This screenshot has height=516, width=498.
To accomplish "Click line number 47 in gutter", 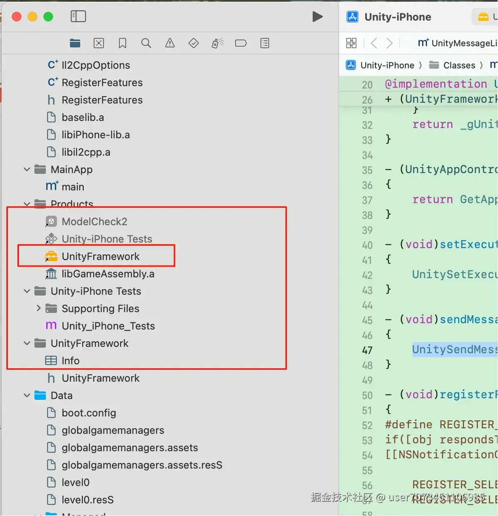I will [367, 350].
